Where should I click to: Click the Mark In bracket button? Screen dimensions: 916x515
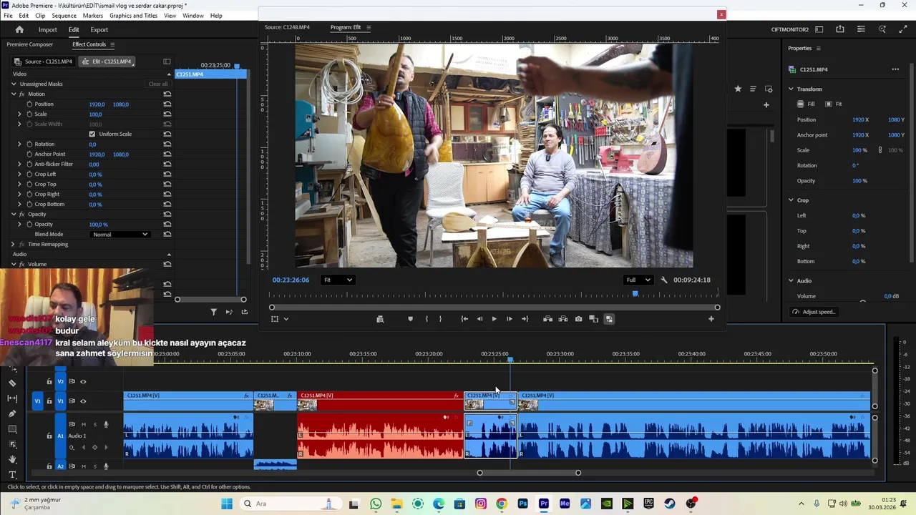point(427,319)
